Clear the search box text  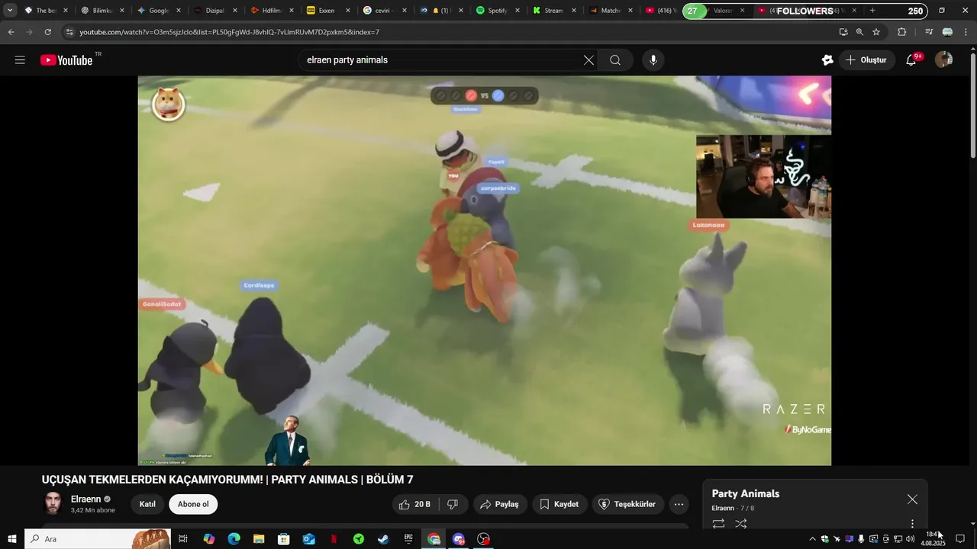click(x=588, y=60)
